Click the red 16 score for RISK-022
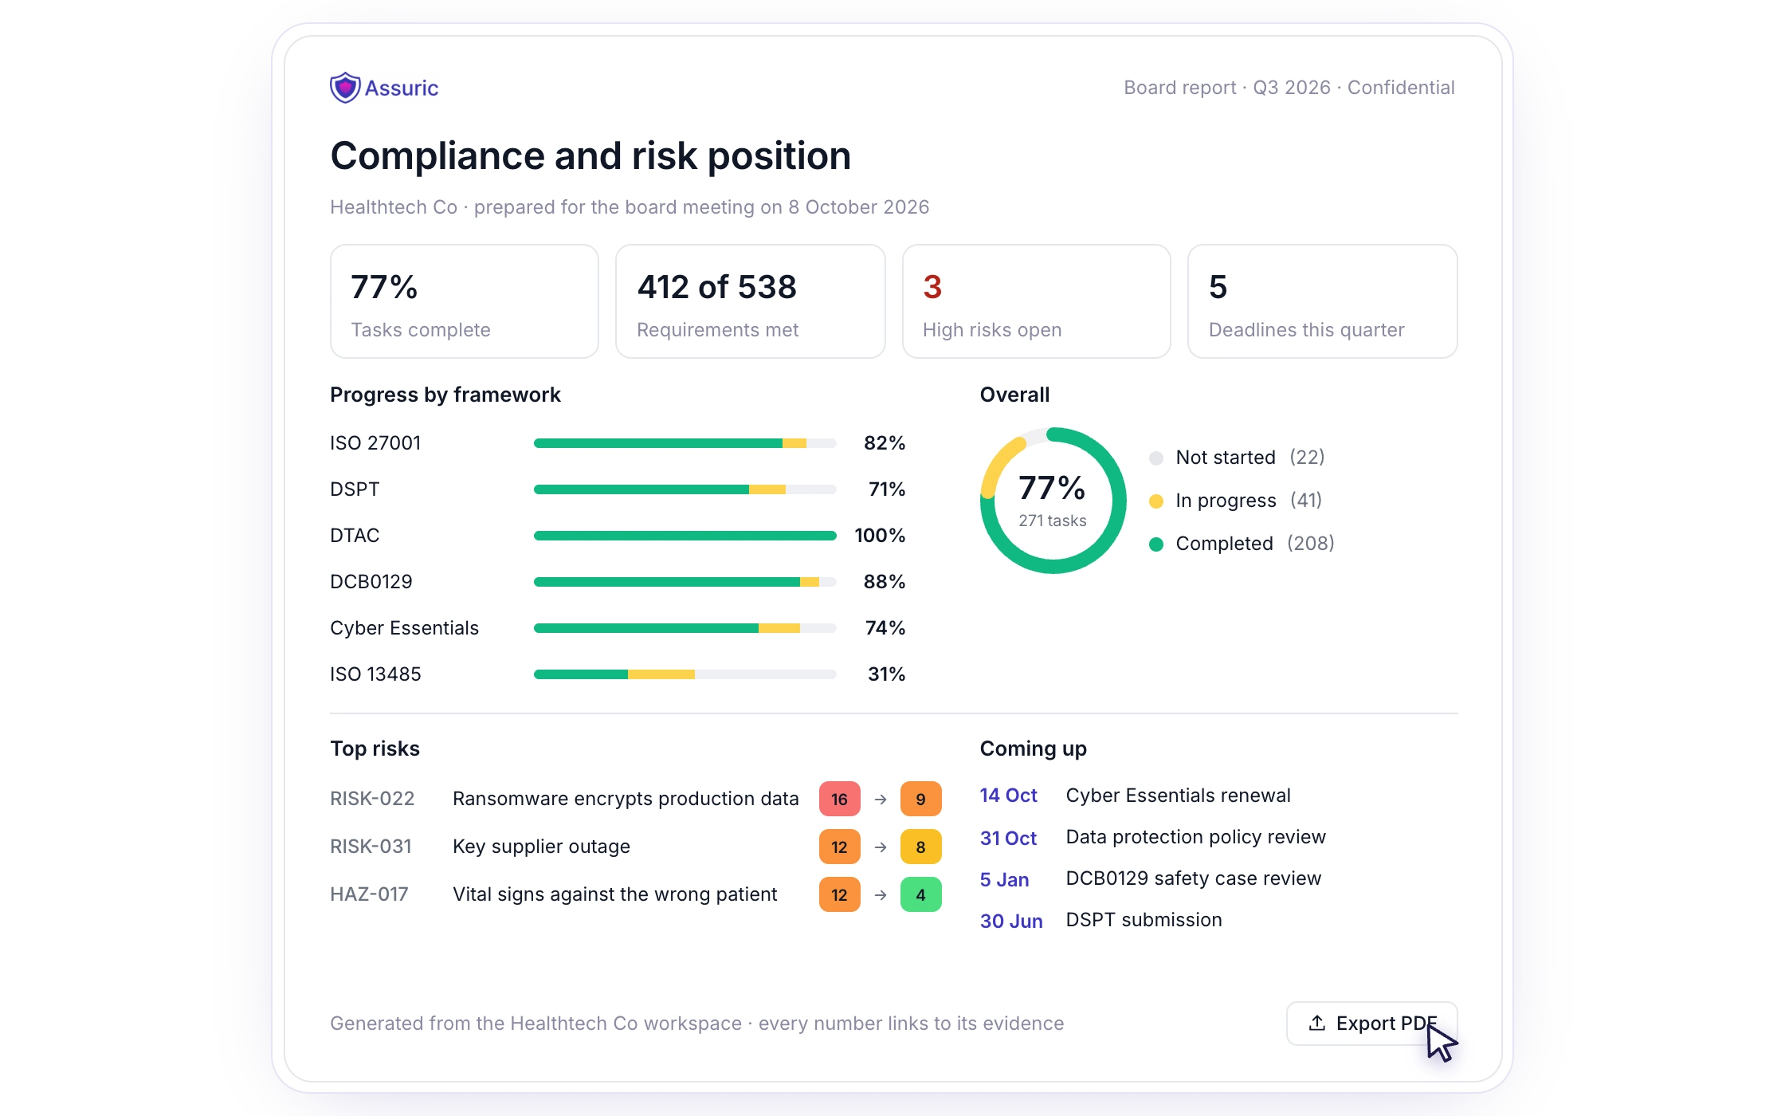This screenshot has width=1785, height=1116. [840, 799]
